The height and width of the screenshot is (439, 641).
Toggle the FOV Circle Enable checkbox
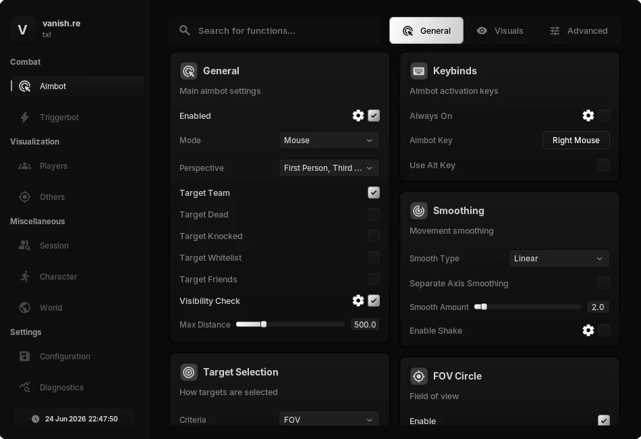604,421
